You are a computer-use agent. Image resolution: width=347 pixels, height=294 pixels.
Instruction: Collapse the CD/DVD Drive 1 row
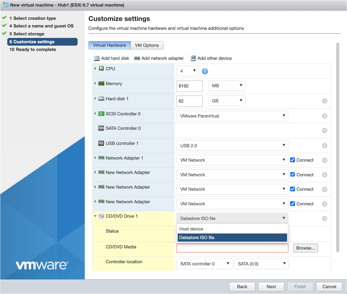[95, 216]
